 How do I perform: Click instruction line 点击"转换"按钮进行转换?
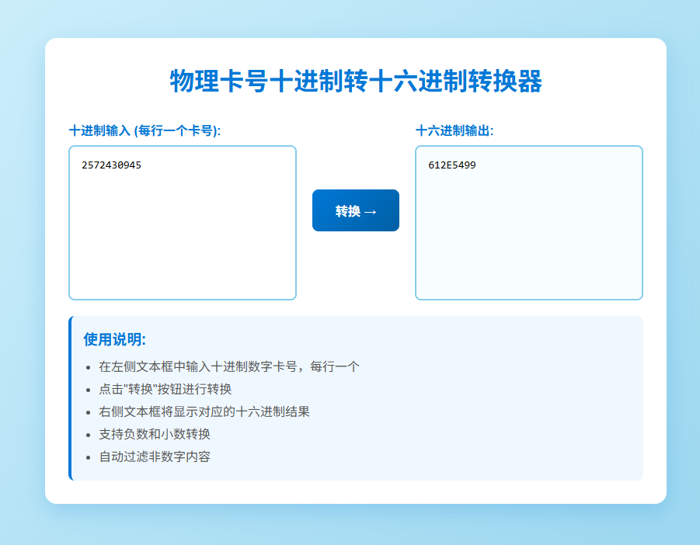pyautogui.click(x=165, y=389)
